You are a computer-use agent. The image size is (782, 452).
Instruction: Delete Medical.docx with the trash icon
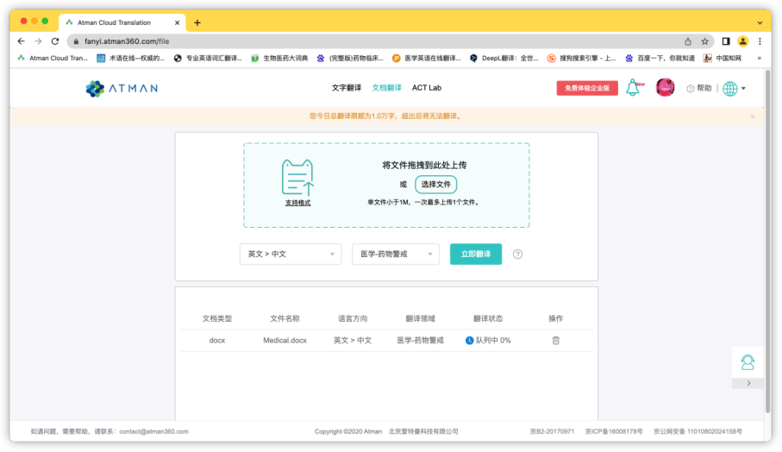click(555, 340)
